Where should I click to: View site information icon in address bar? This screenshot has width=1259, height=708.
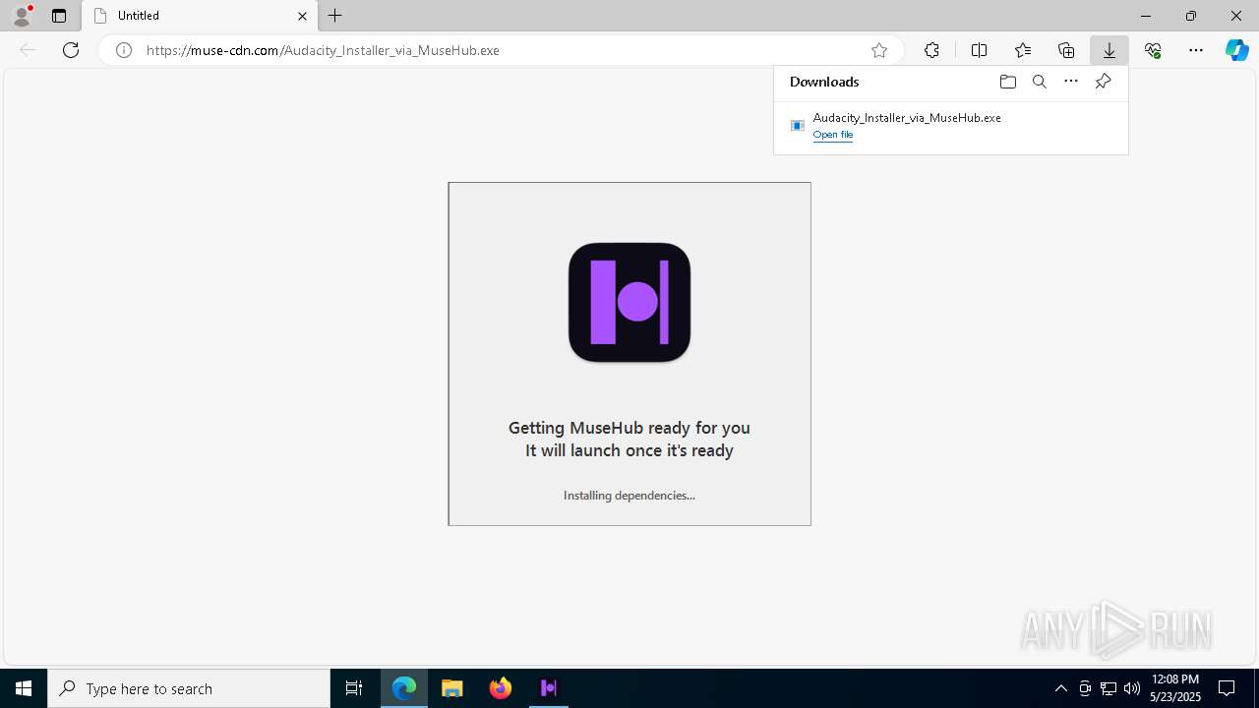[x=124, y=50]
